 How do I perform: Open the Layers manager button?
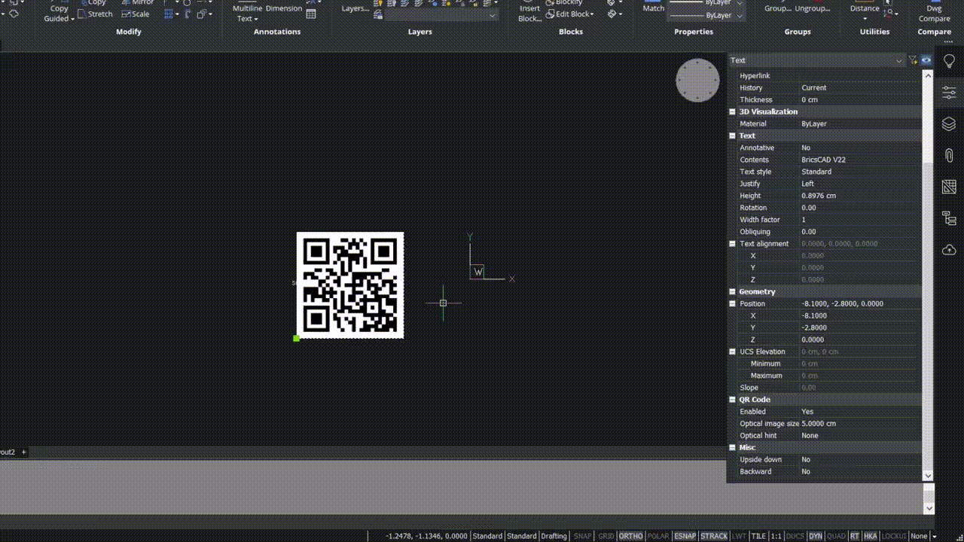point(355,8)
